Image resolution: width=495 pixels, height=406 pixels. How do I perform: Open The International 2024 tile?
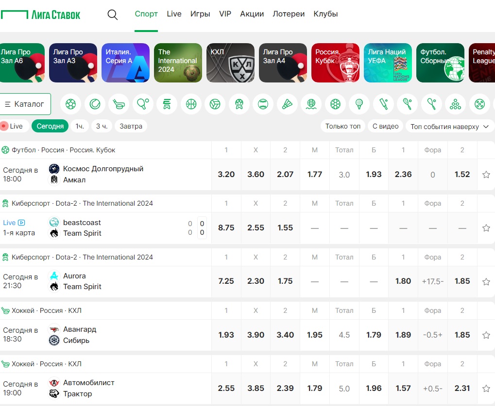coord(178,63)
